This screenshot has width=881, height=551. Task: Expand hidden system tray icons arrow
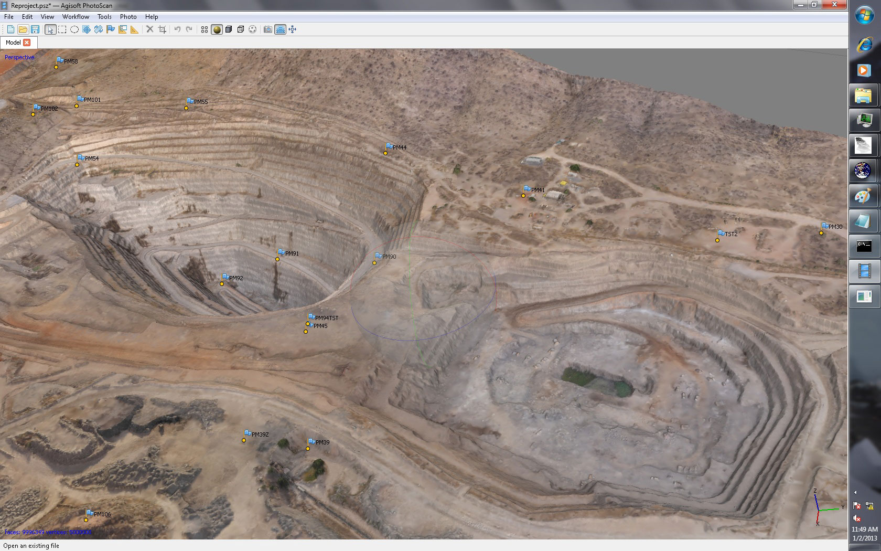tap(855, 492)
